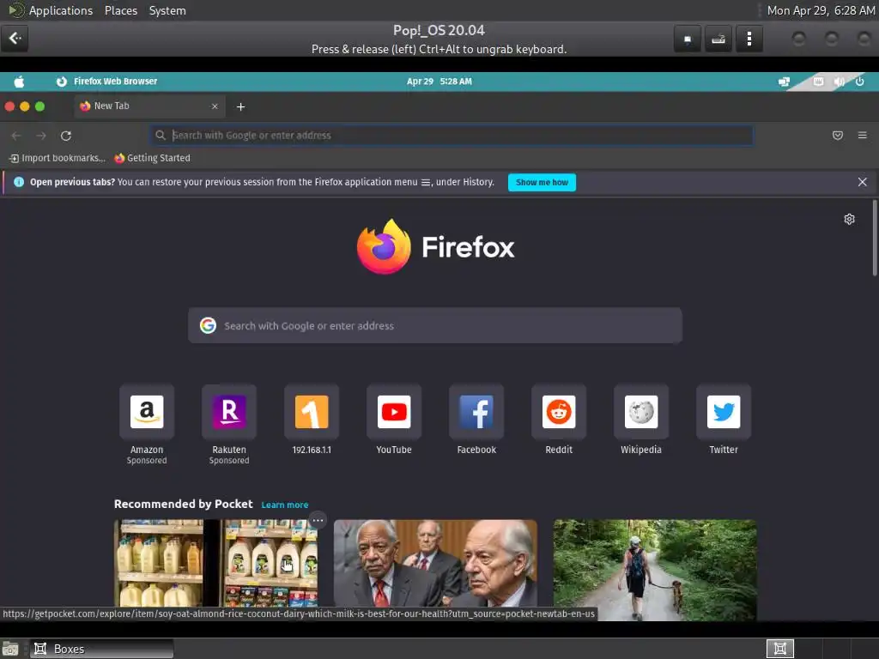Open the milk shelves Pocket story thumbnail
This screenshot has height=659, width=879.
click(215, 563)
